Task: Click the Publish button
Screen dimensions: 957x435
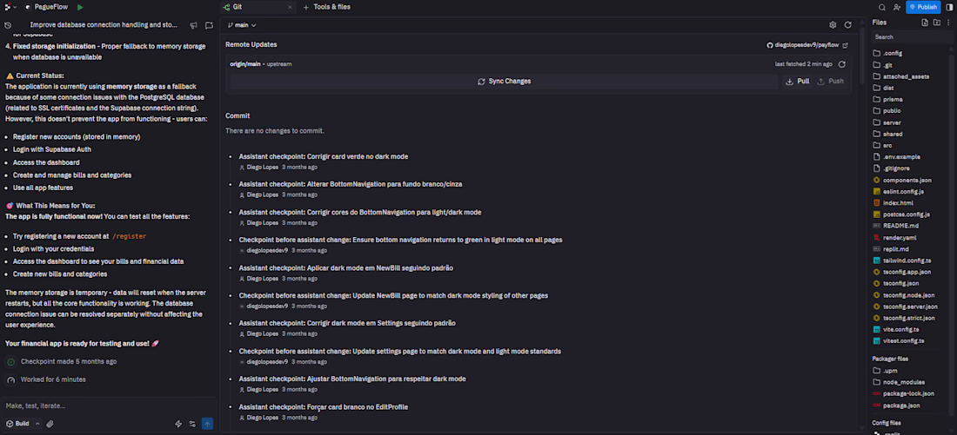Action: pyautogui.click(x=923, y=7)
